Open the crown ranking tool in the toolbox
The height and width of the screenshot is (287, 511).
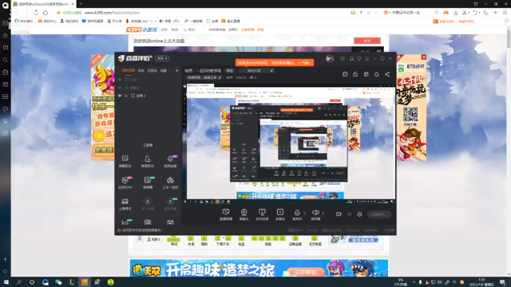point(125,204)
